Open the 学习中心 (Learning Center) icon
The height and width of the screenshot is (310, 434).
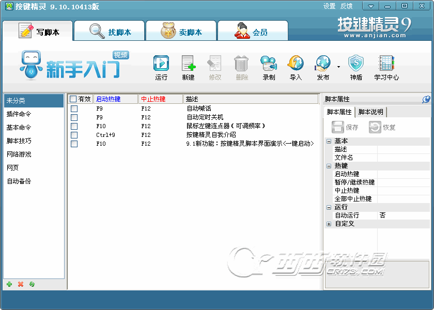386,64
